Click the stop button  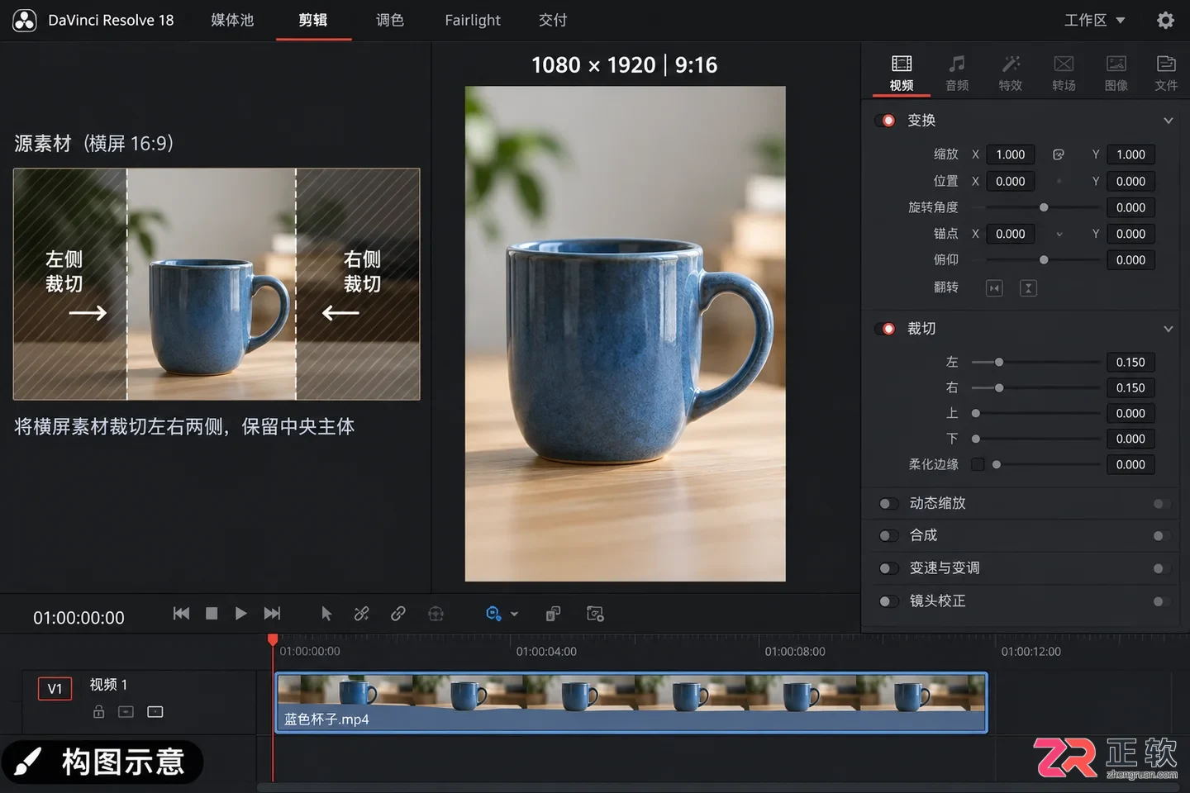pos(212,613)
